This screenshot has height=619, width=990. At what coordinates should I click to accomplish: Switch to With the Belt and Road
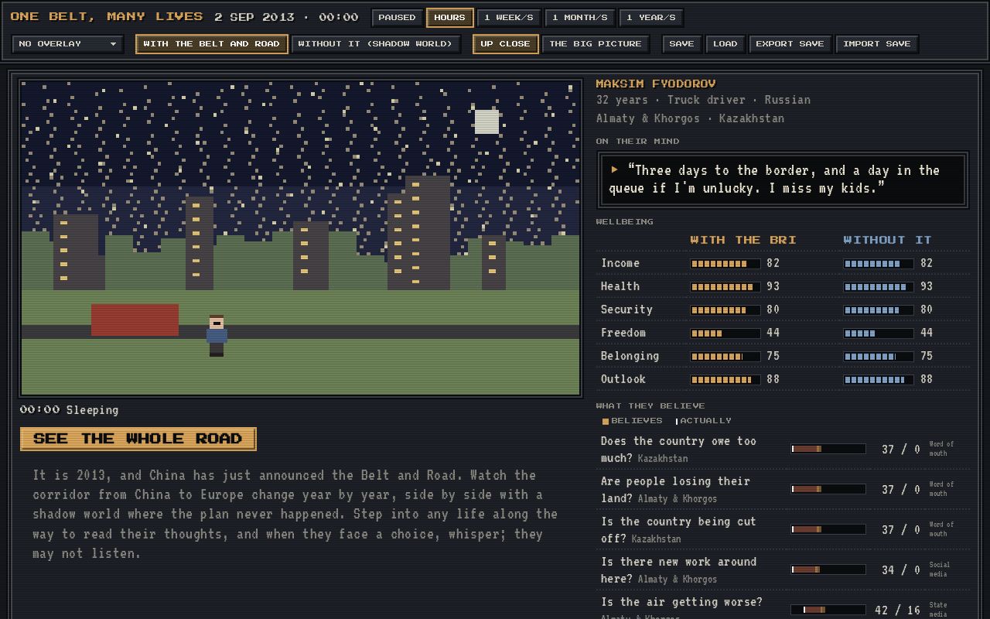point(212,44)
